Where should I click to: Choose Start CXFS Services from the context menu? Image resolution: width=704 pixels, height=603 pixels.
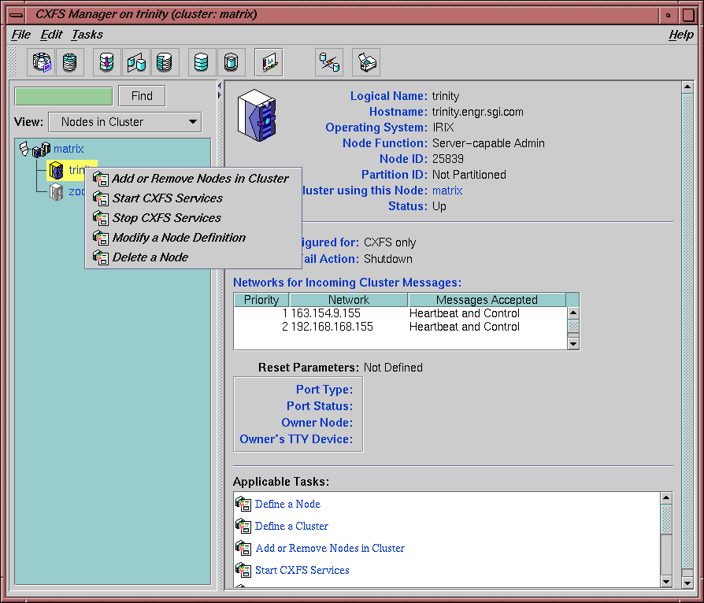coord(193,198)
